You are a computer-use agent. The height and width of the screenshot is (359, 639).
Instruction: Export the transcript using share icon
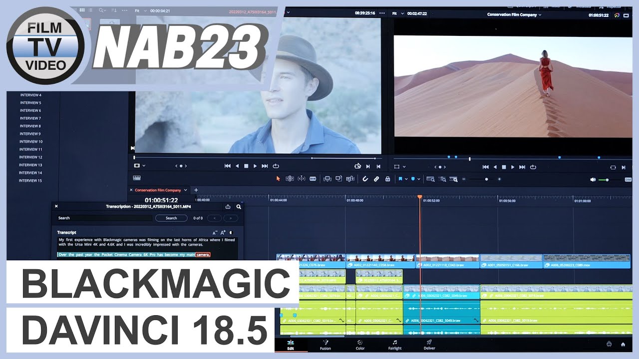pyautogui.click(x=228, y=206)
